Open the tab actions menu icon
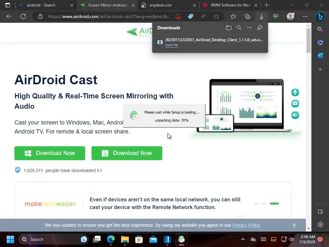This screenshot has width=329, height=247. click(x=8, y=5)
